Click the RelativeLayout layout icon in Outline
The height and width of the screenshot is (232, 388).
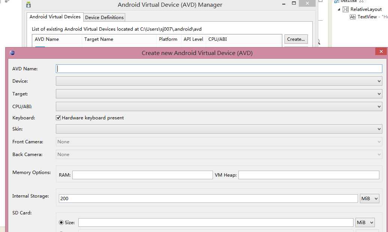tap(345, 9)
